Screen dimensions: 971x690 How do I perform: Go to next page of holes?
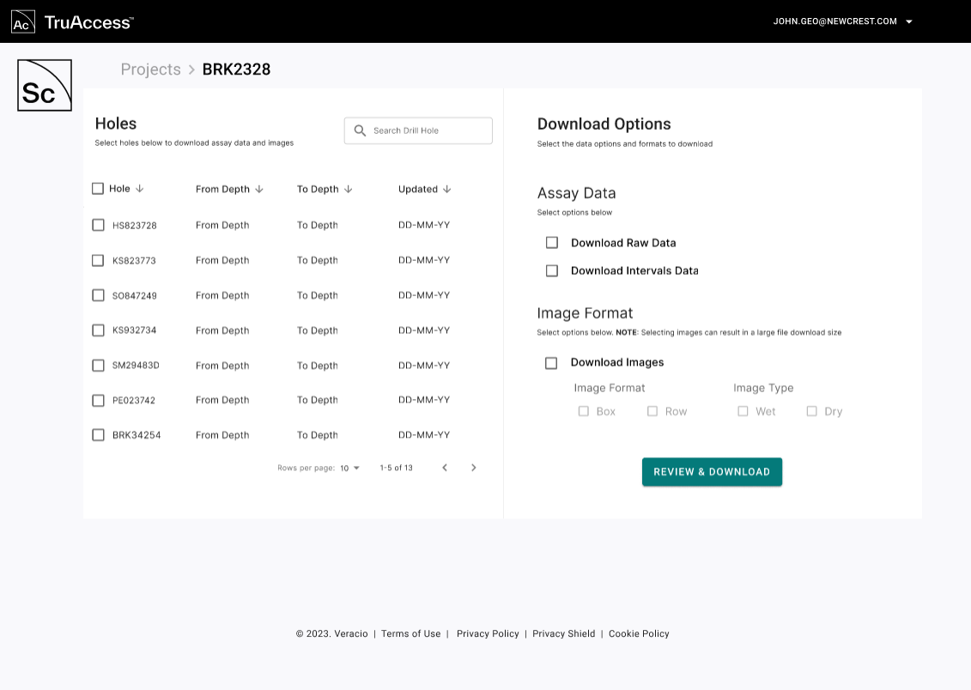click(473, 468)
